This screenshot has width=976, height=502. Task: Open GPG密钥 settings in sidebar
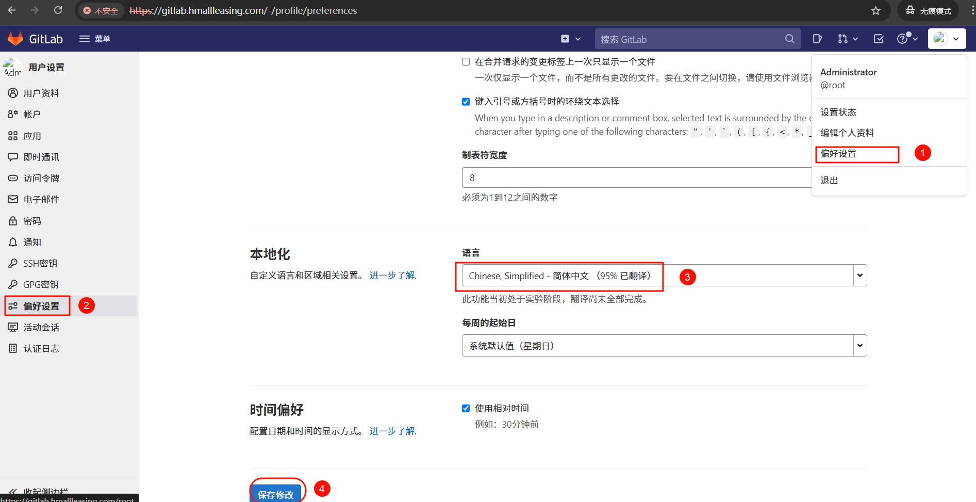[x=40, y=284]
